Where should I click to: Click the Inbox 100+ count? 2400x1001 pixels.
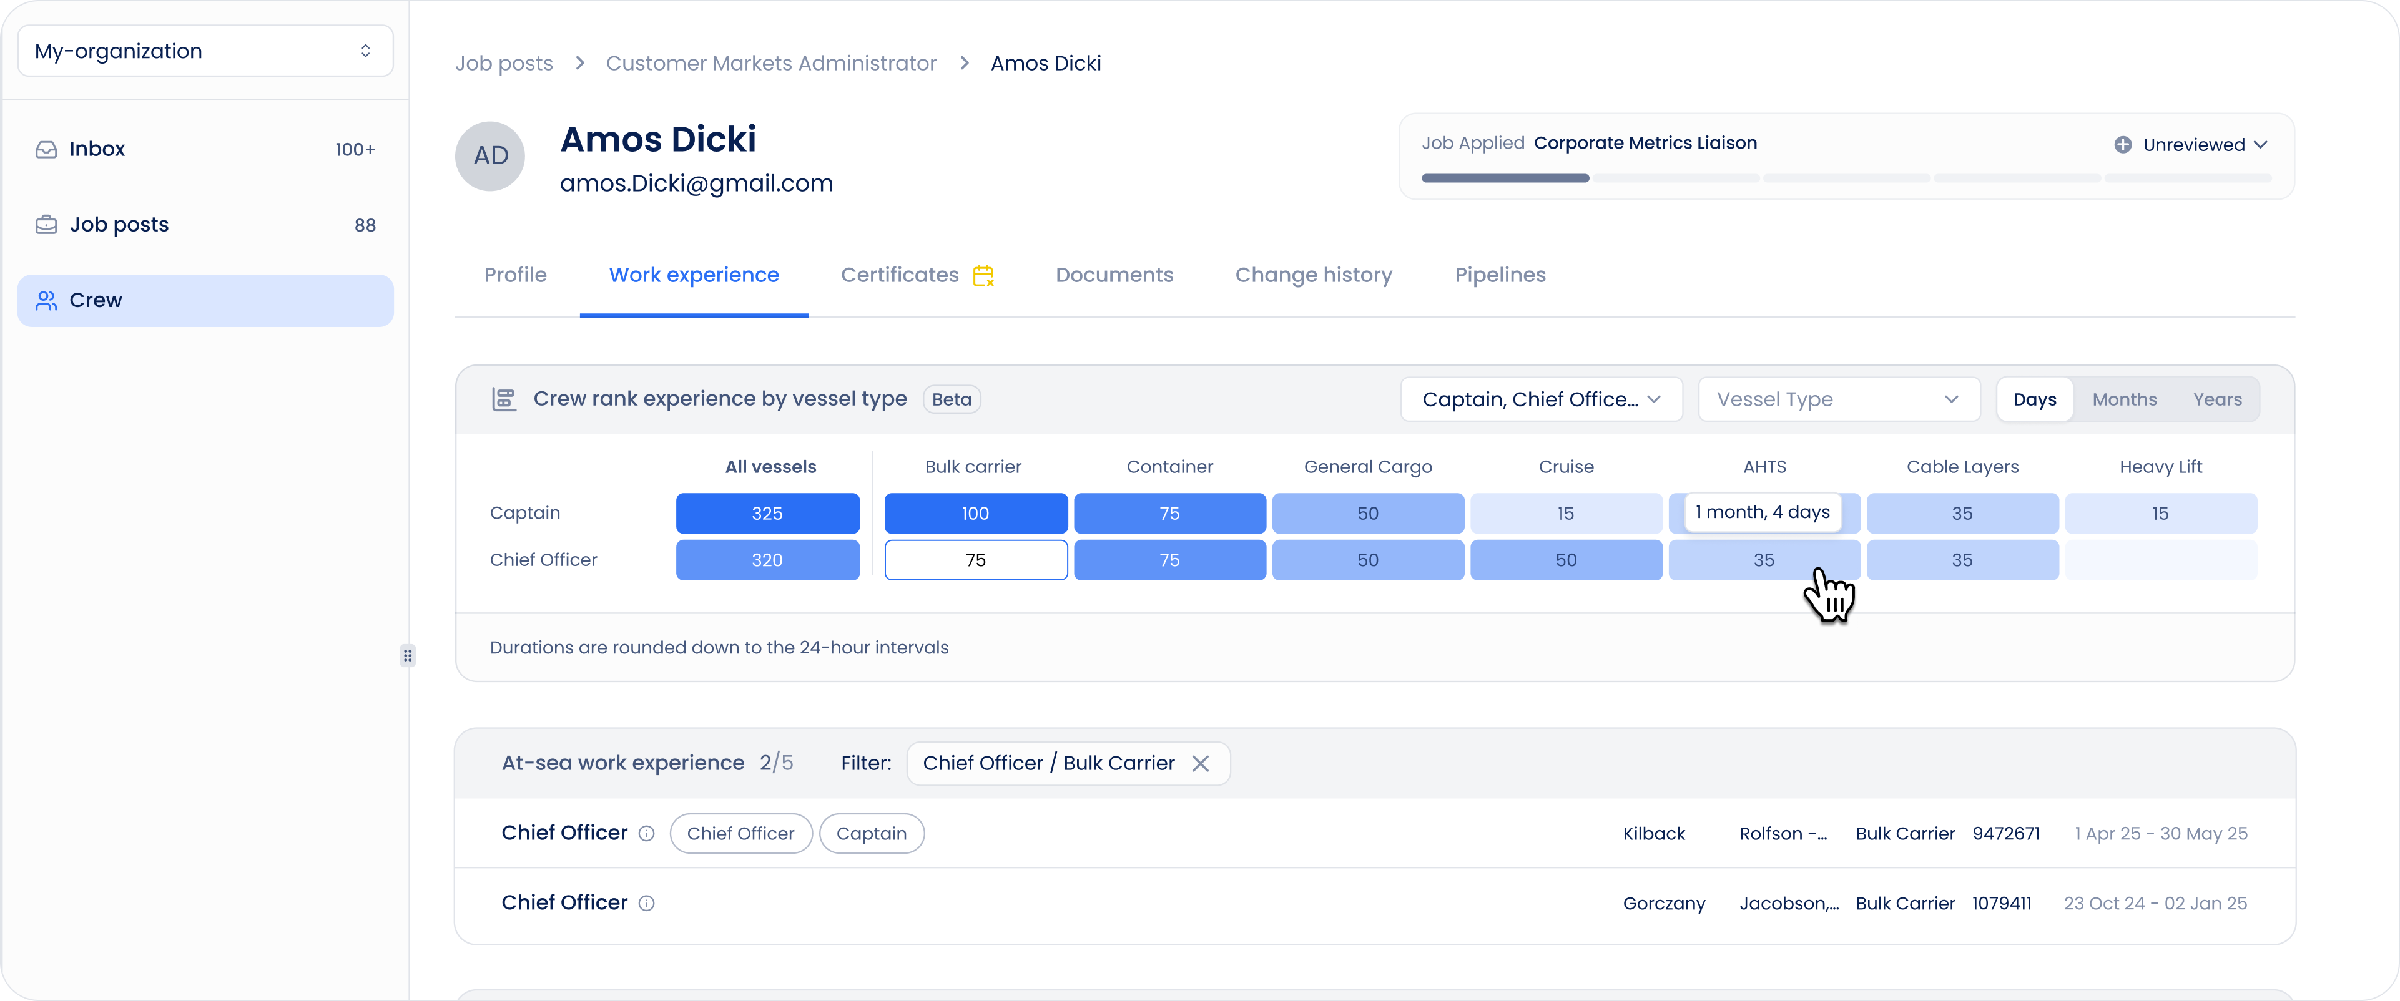tap(355, 149)
